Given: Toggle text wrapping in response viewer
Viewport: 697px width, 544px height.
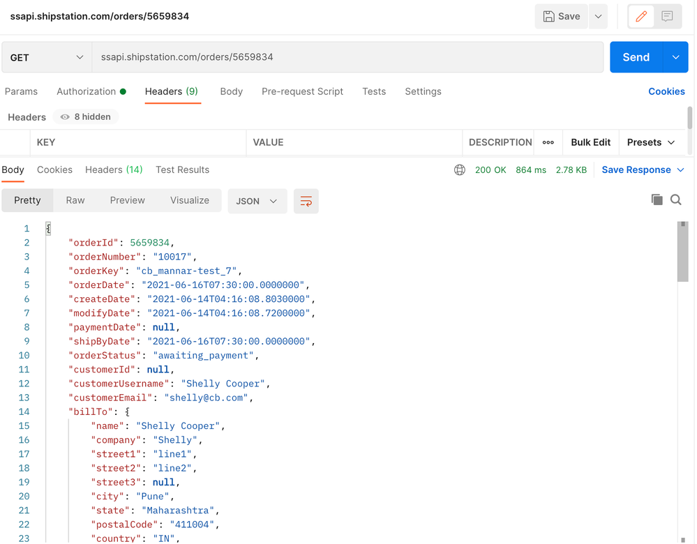Looking at the screenshot, I should coord(306,200).
